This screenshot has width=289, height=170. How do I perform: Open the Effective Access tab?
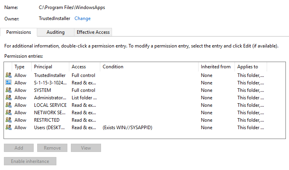93,32
